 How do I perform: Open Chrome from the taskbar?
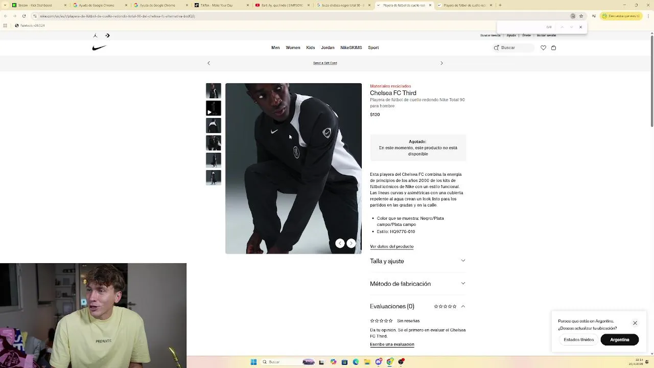click(x=390, y=362)
